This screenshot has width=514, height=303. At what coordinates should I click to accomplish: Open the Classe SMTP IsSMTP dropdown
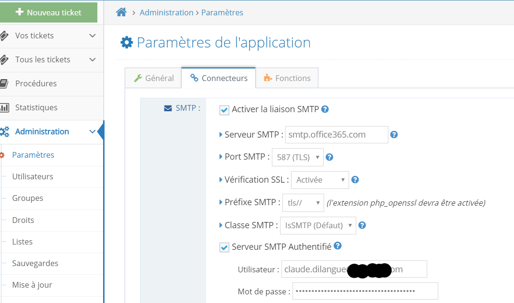pyautogui.click(x=318, y=226)
